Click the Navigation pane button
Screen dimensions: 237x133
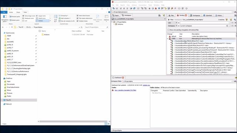pos(5,18)
